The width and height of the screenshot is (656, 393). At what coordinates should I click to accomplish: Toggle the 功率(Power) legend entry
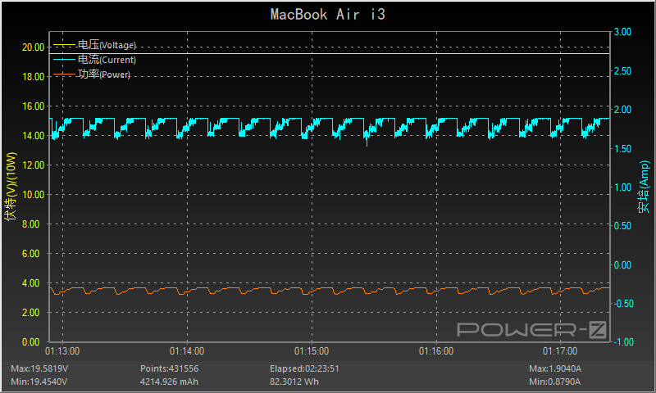[x=104, y=75]
